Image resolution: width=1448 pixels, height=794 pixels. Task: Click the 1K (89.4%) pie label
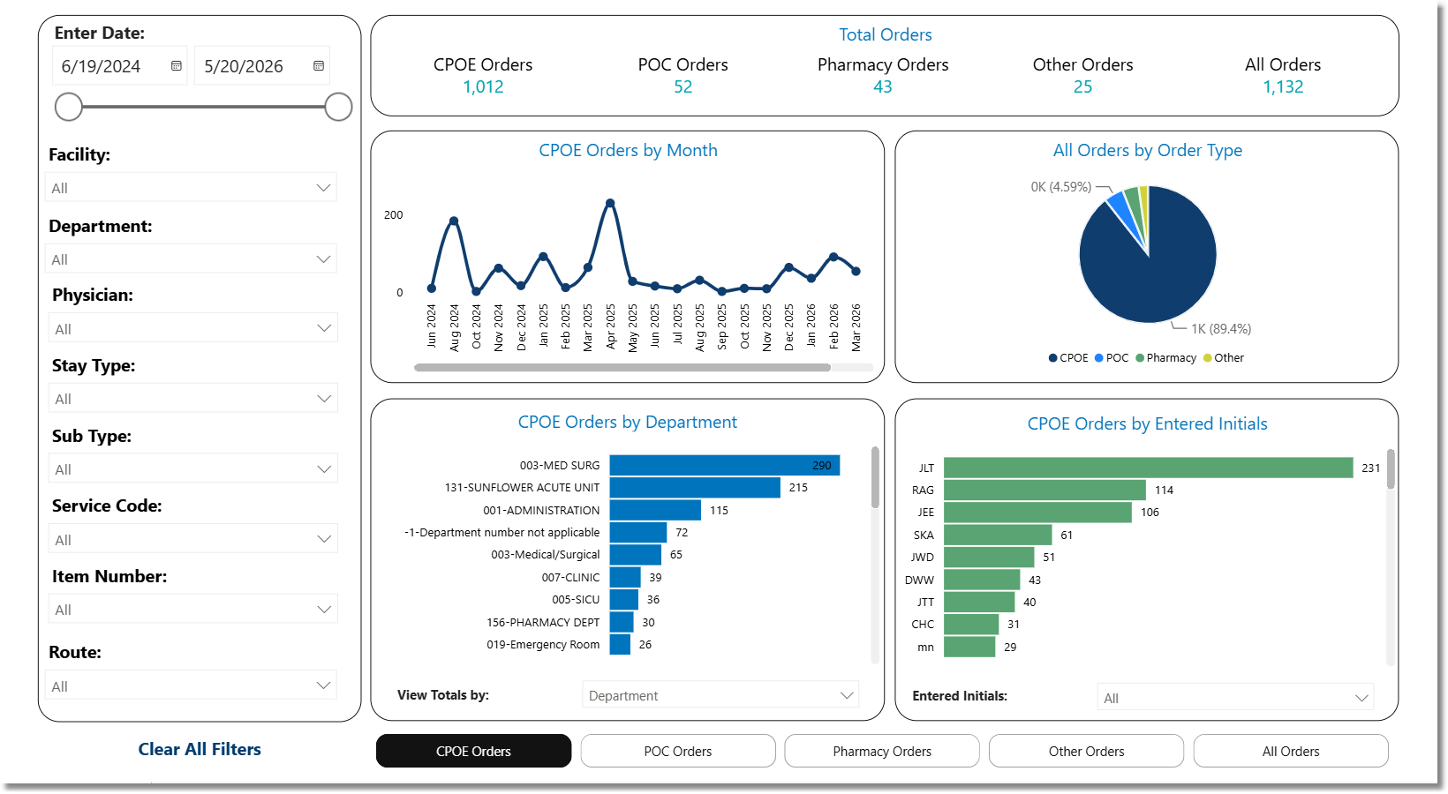pyautogui.click(x=1221, y=329)
